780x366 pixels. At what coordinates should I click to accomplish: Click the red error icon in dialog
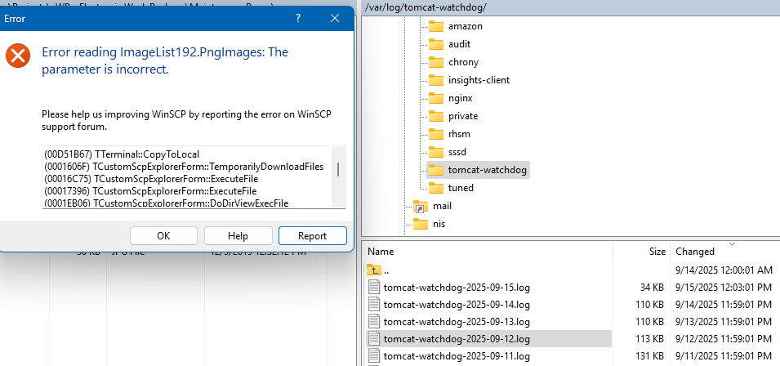coord(17,56)
